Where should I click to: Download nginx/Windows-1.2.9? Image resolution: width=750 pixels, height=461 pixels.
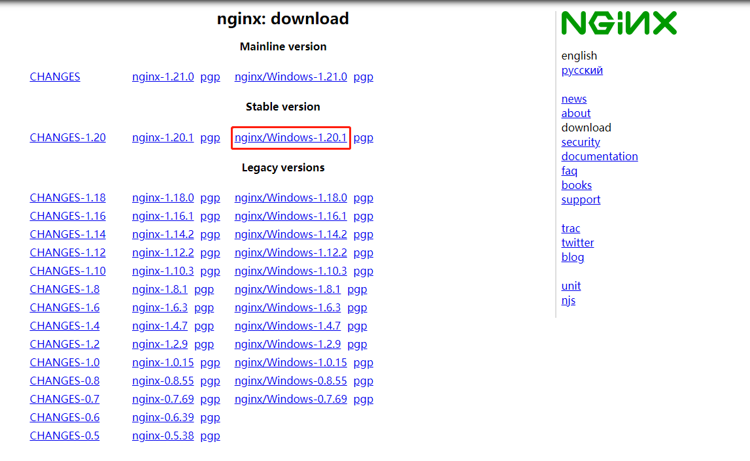(x=288, y=345)
